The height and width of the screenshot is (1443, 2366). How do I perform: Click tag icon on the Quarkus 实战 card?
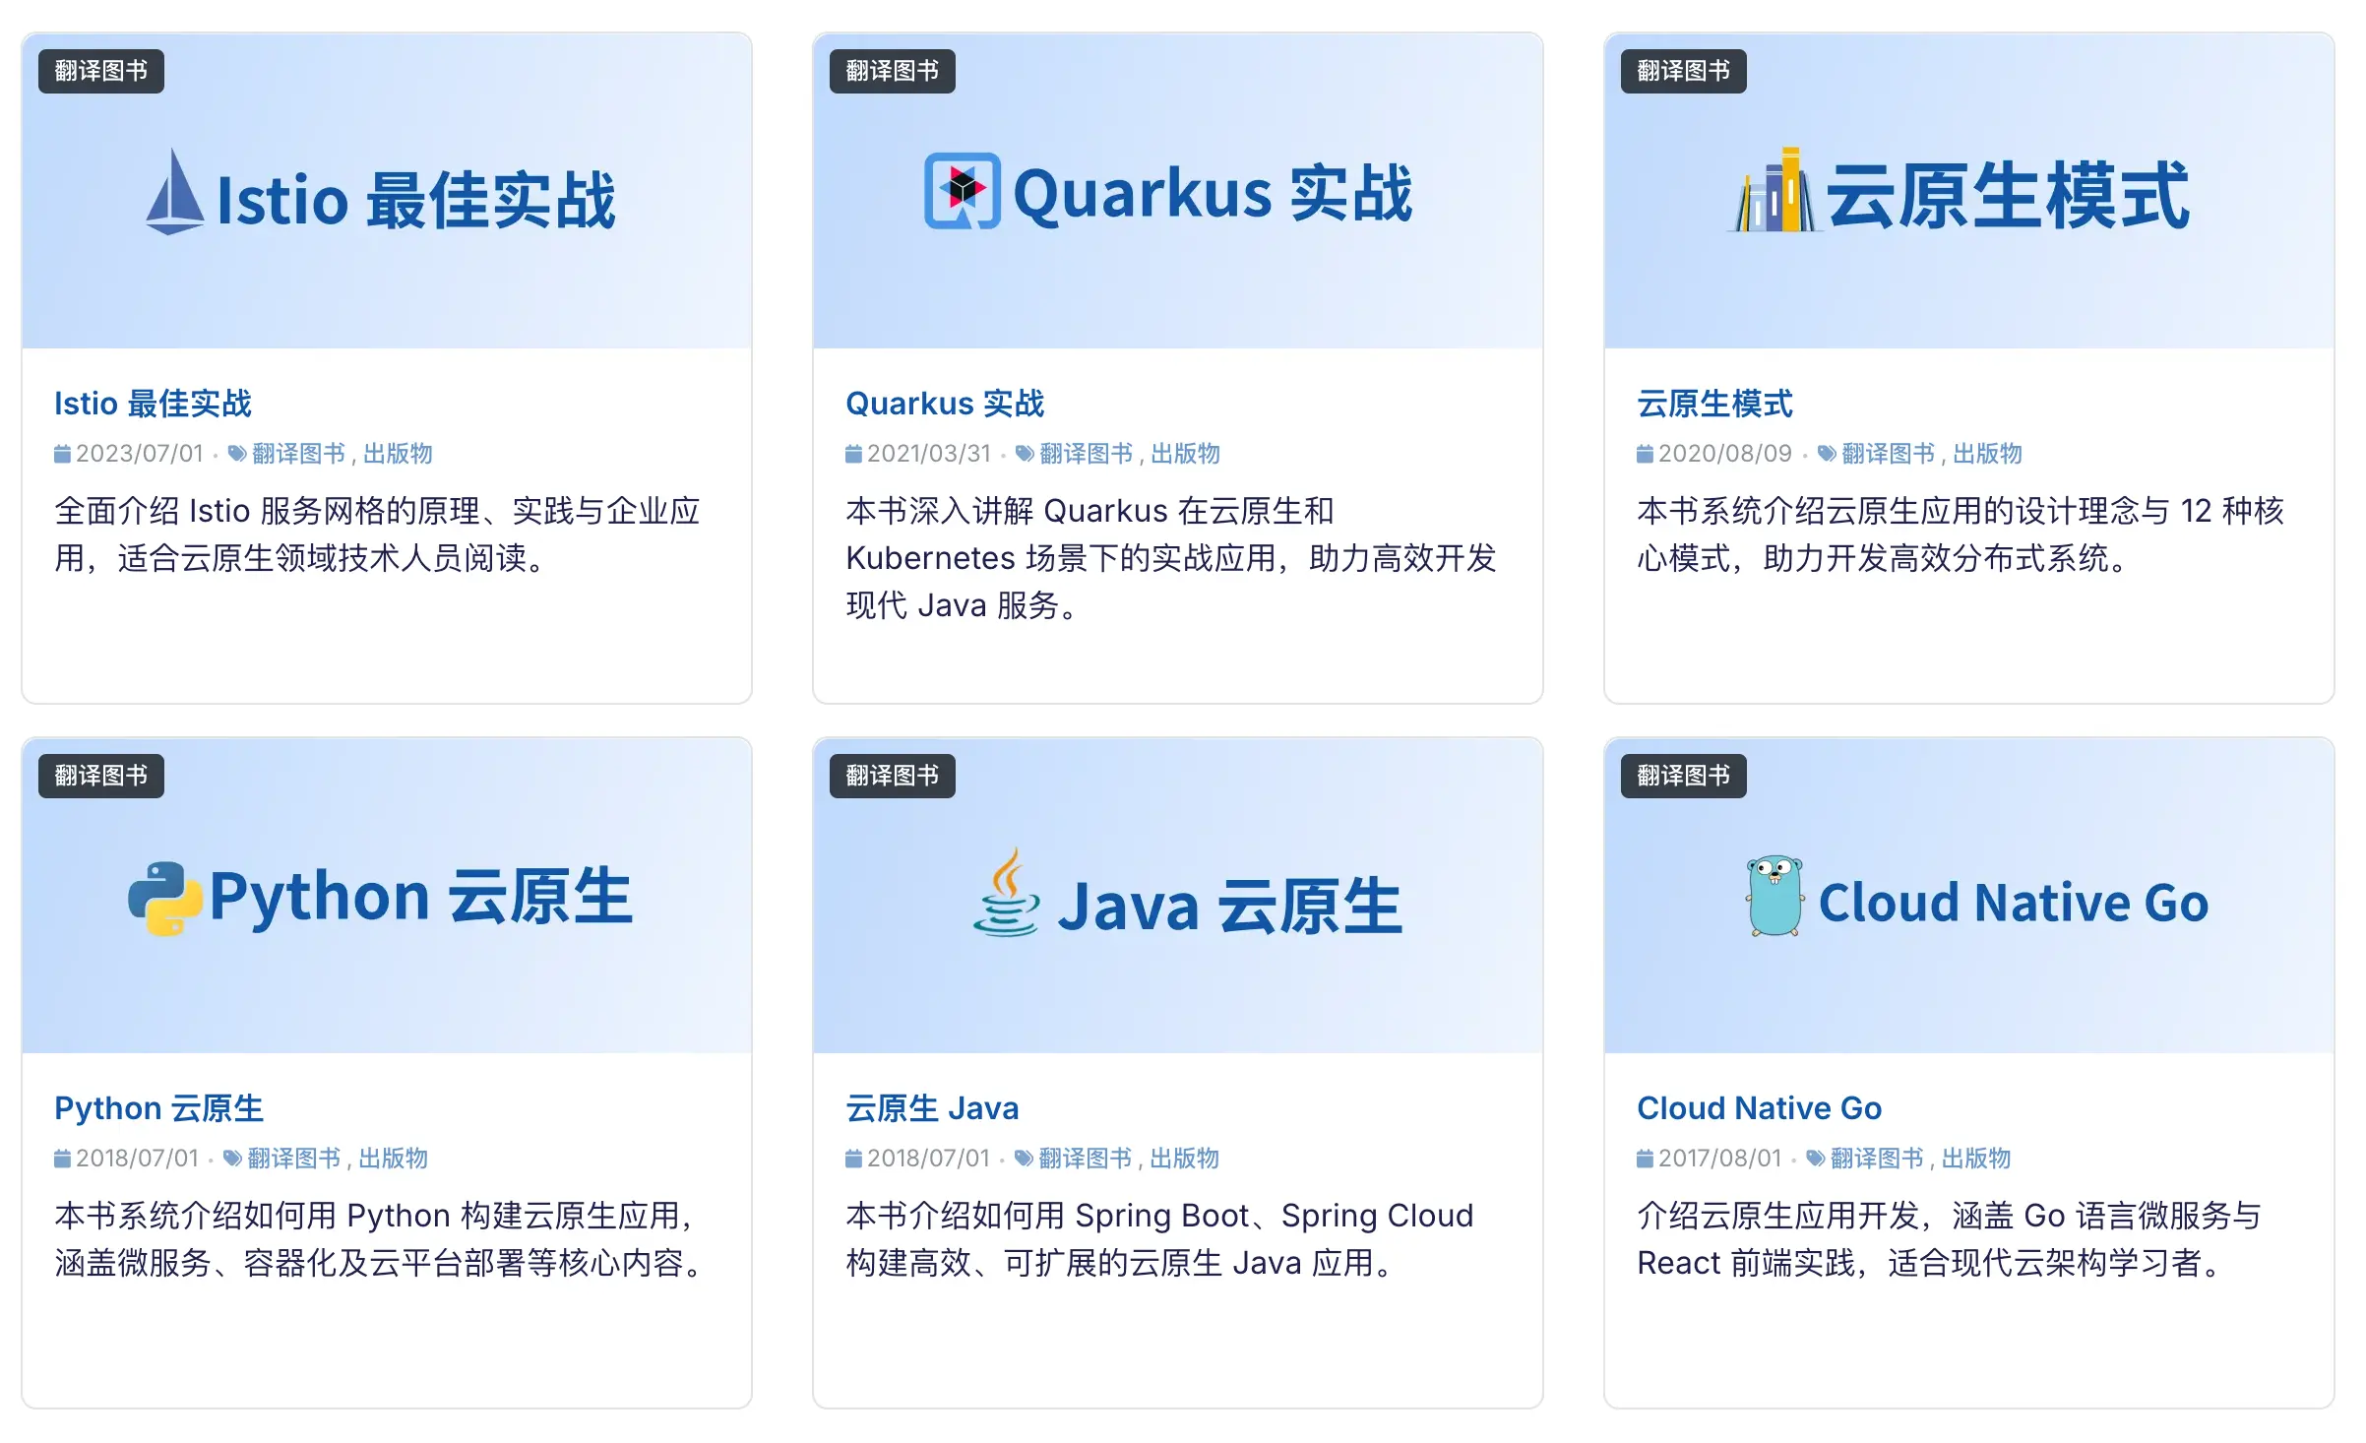coord(1025,454)
